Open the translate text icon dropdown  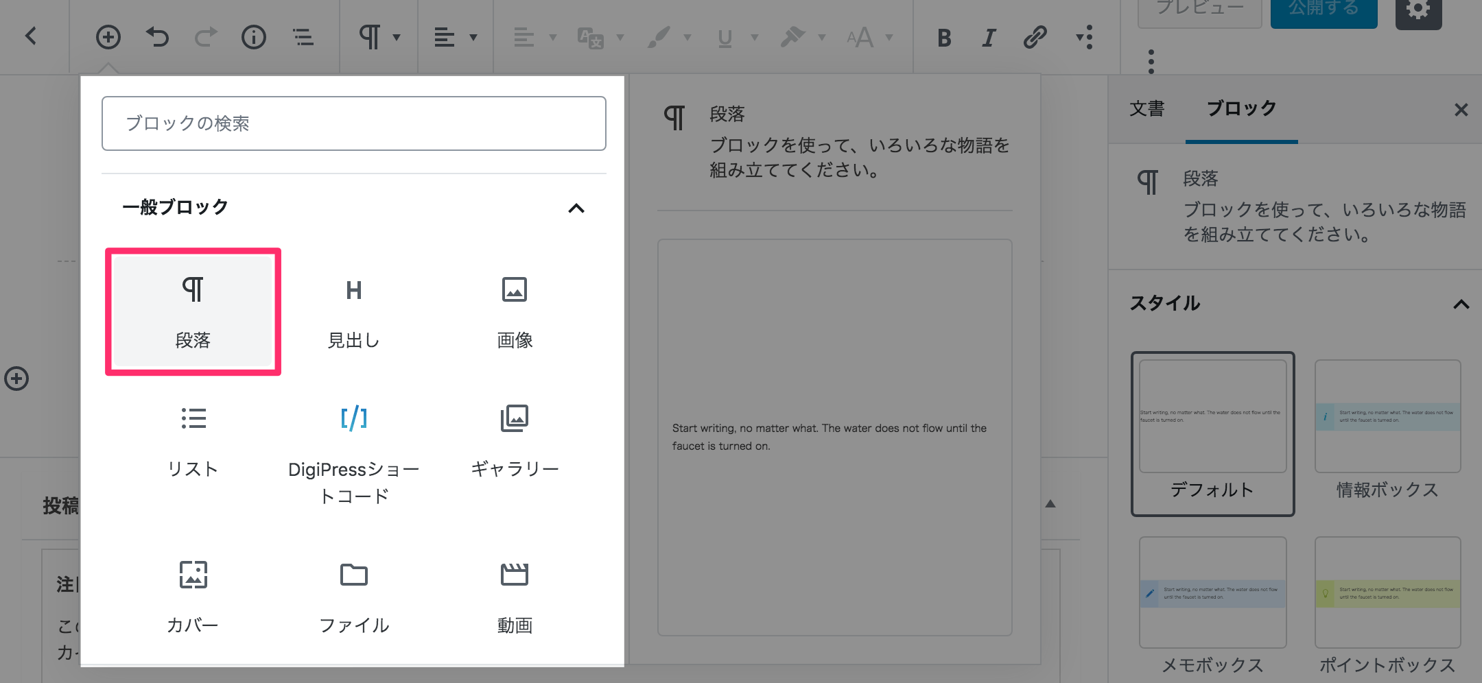click(601, 37)
